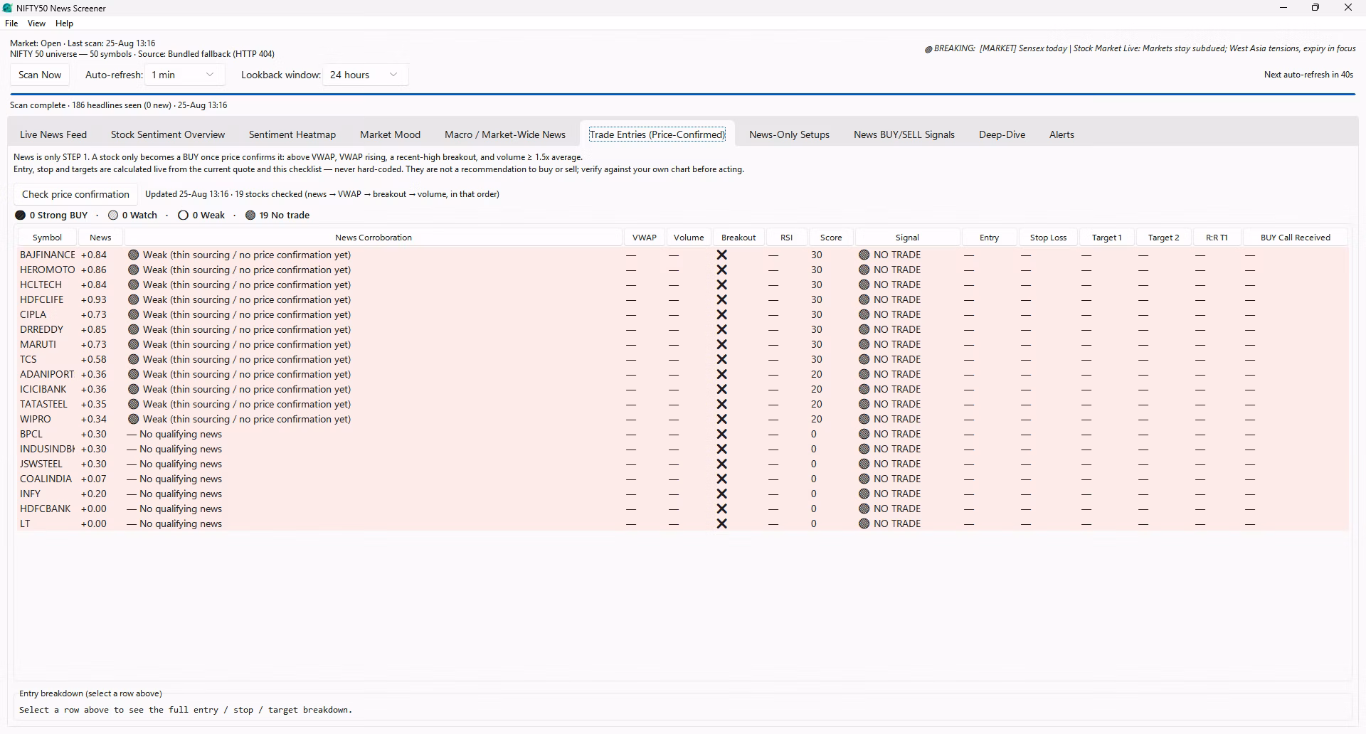Click the HCLTECH breakout cross icon
Screen dimensions: 1366x734
pos(721,284)
